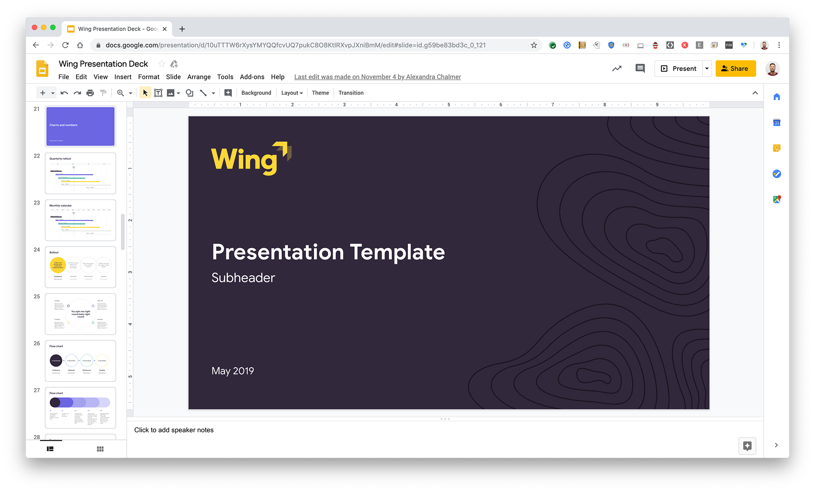
Task: Open the Present dropdown arrow
Action: coord(707,68)
